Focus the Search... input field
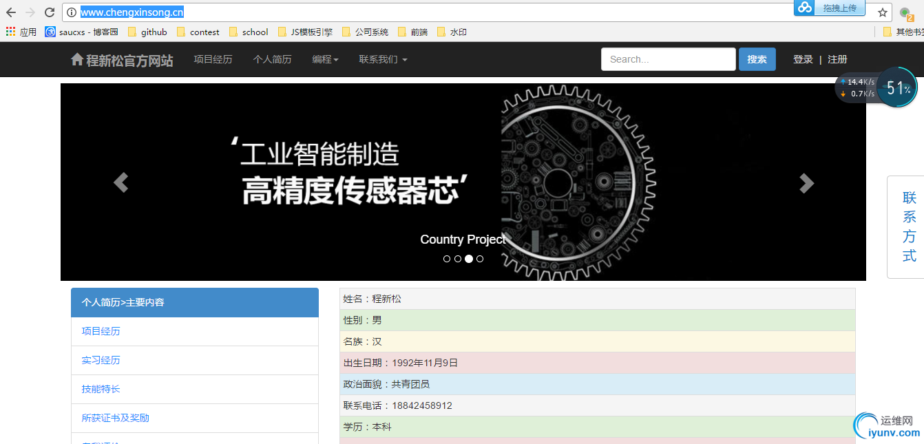 click(669, 59)
